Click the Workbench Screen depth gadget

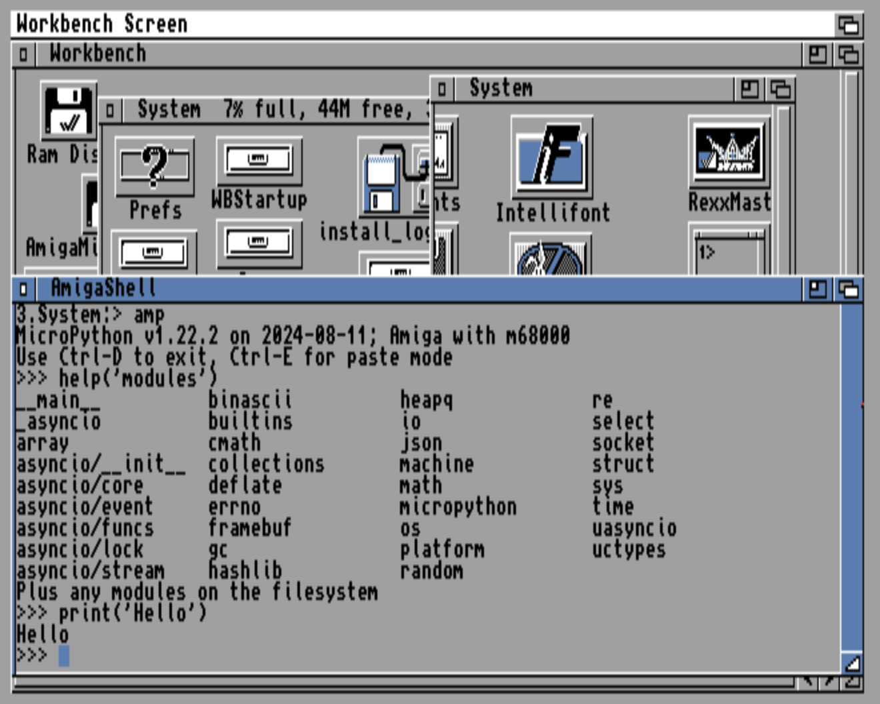pyautogui.click(x=848, y=25)
